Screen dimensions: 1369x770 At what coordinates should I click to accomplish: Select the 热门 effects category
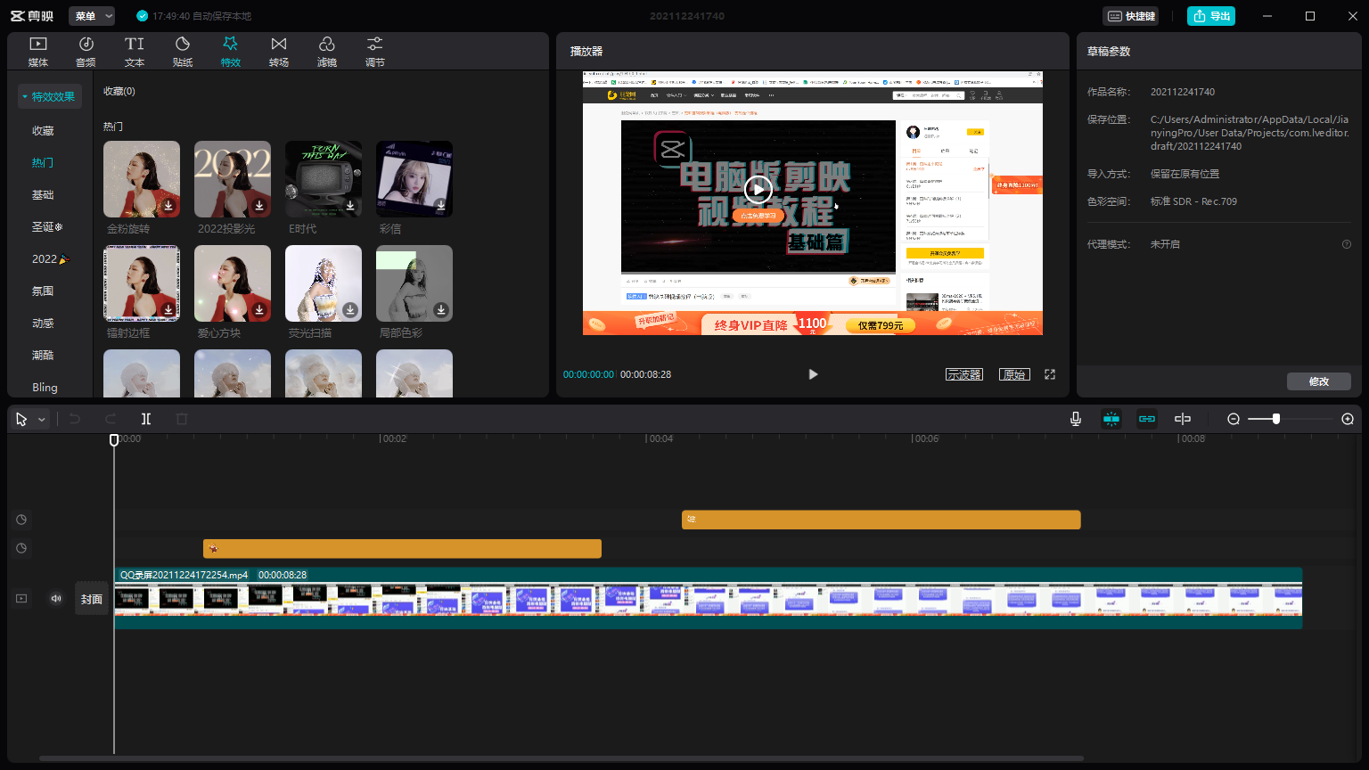43,162
